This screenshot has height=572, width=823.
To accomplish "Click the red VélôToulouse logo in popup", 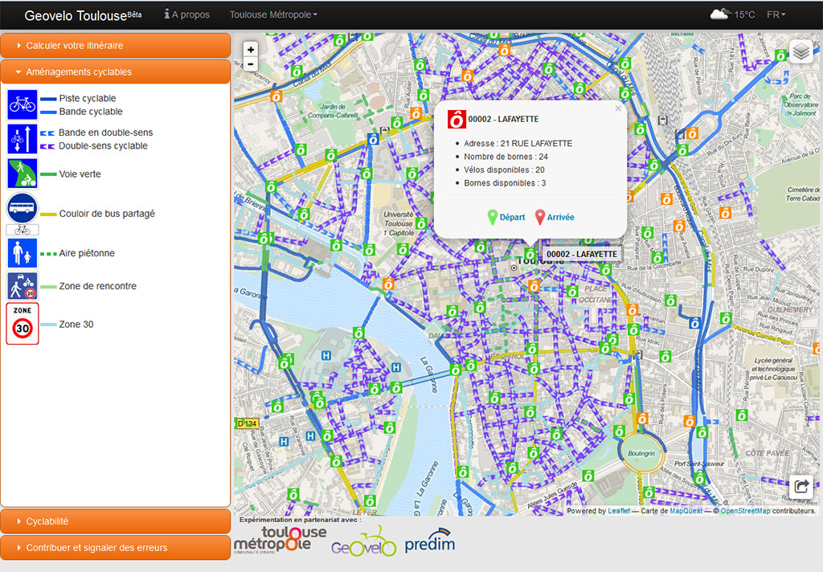I will click(x=457, y=119).
